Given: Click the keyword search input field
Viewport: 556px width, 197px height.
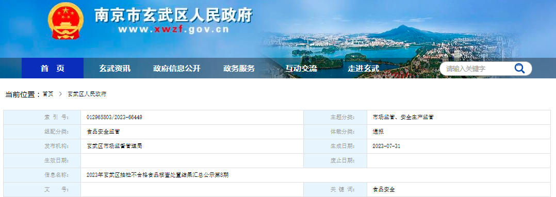Looking at the screenshot, I should (475, 69).
